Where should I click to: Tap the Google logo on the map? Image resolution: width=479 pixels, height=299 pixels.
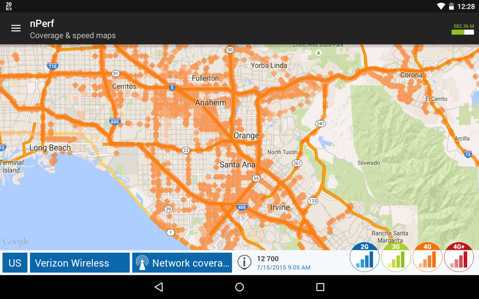[17, 241]
